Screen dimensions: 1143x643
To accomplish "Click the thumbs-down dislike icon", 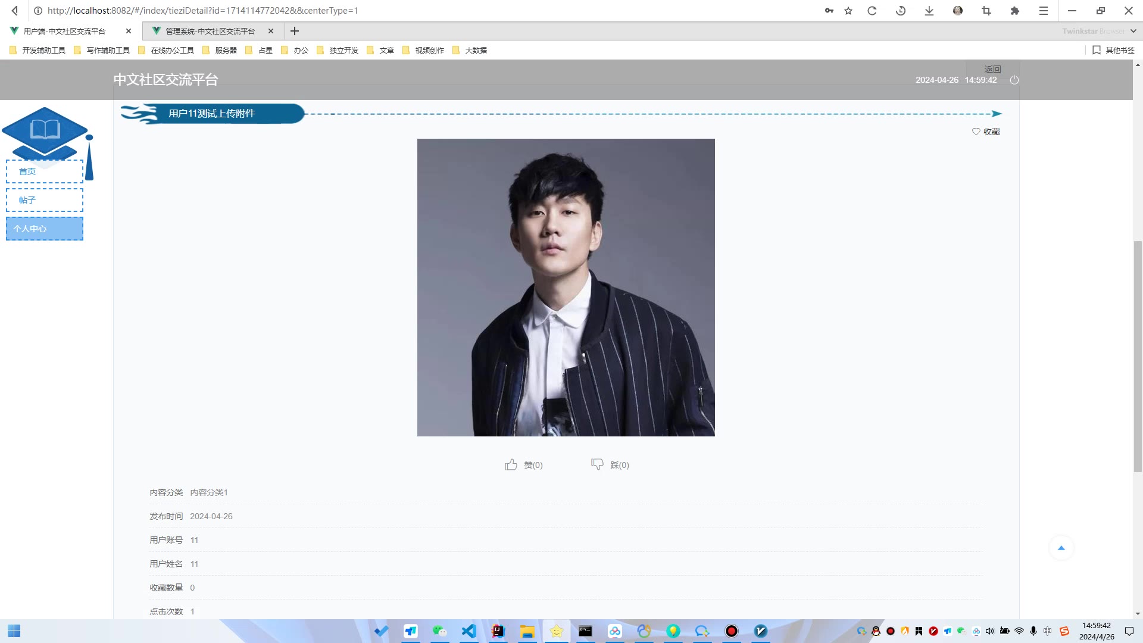I will [597, 464].
